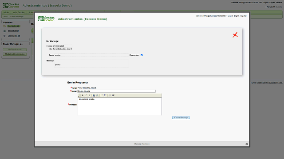Open the Eliminados folder link
The height and width of the screenshot is (159, 284).
14,36
